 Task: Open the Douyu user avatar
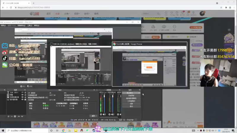click(x=202, y=13)
